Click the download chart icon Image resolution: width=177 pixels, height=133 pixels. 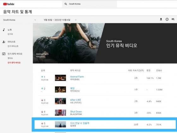click(161, 19)
